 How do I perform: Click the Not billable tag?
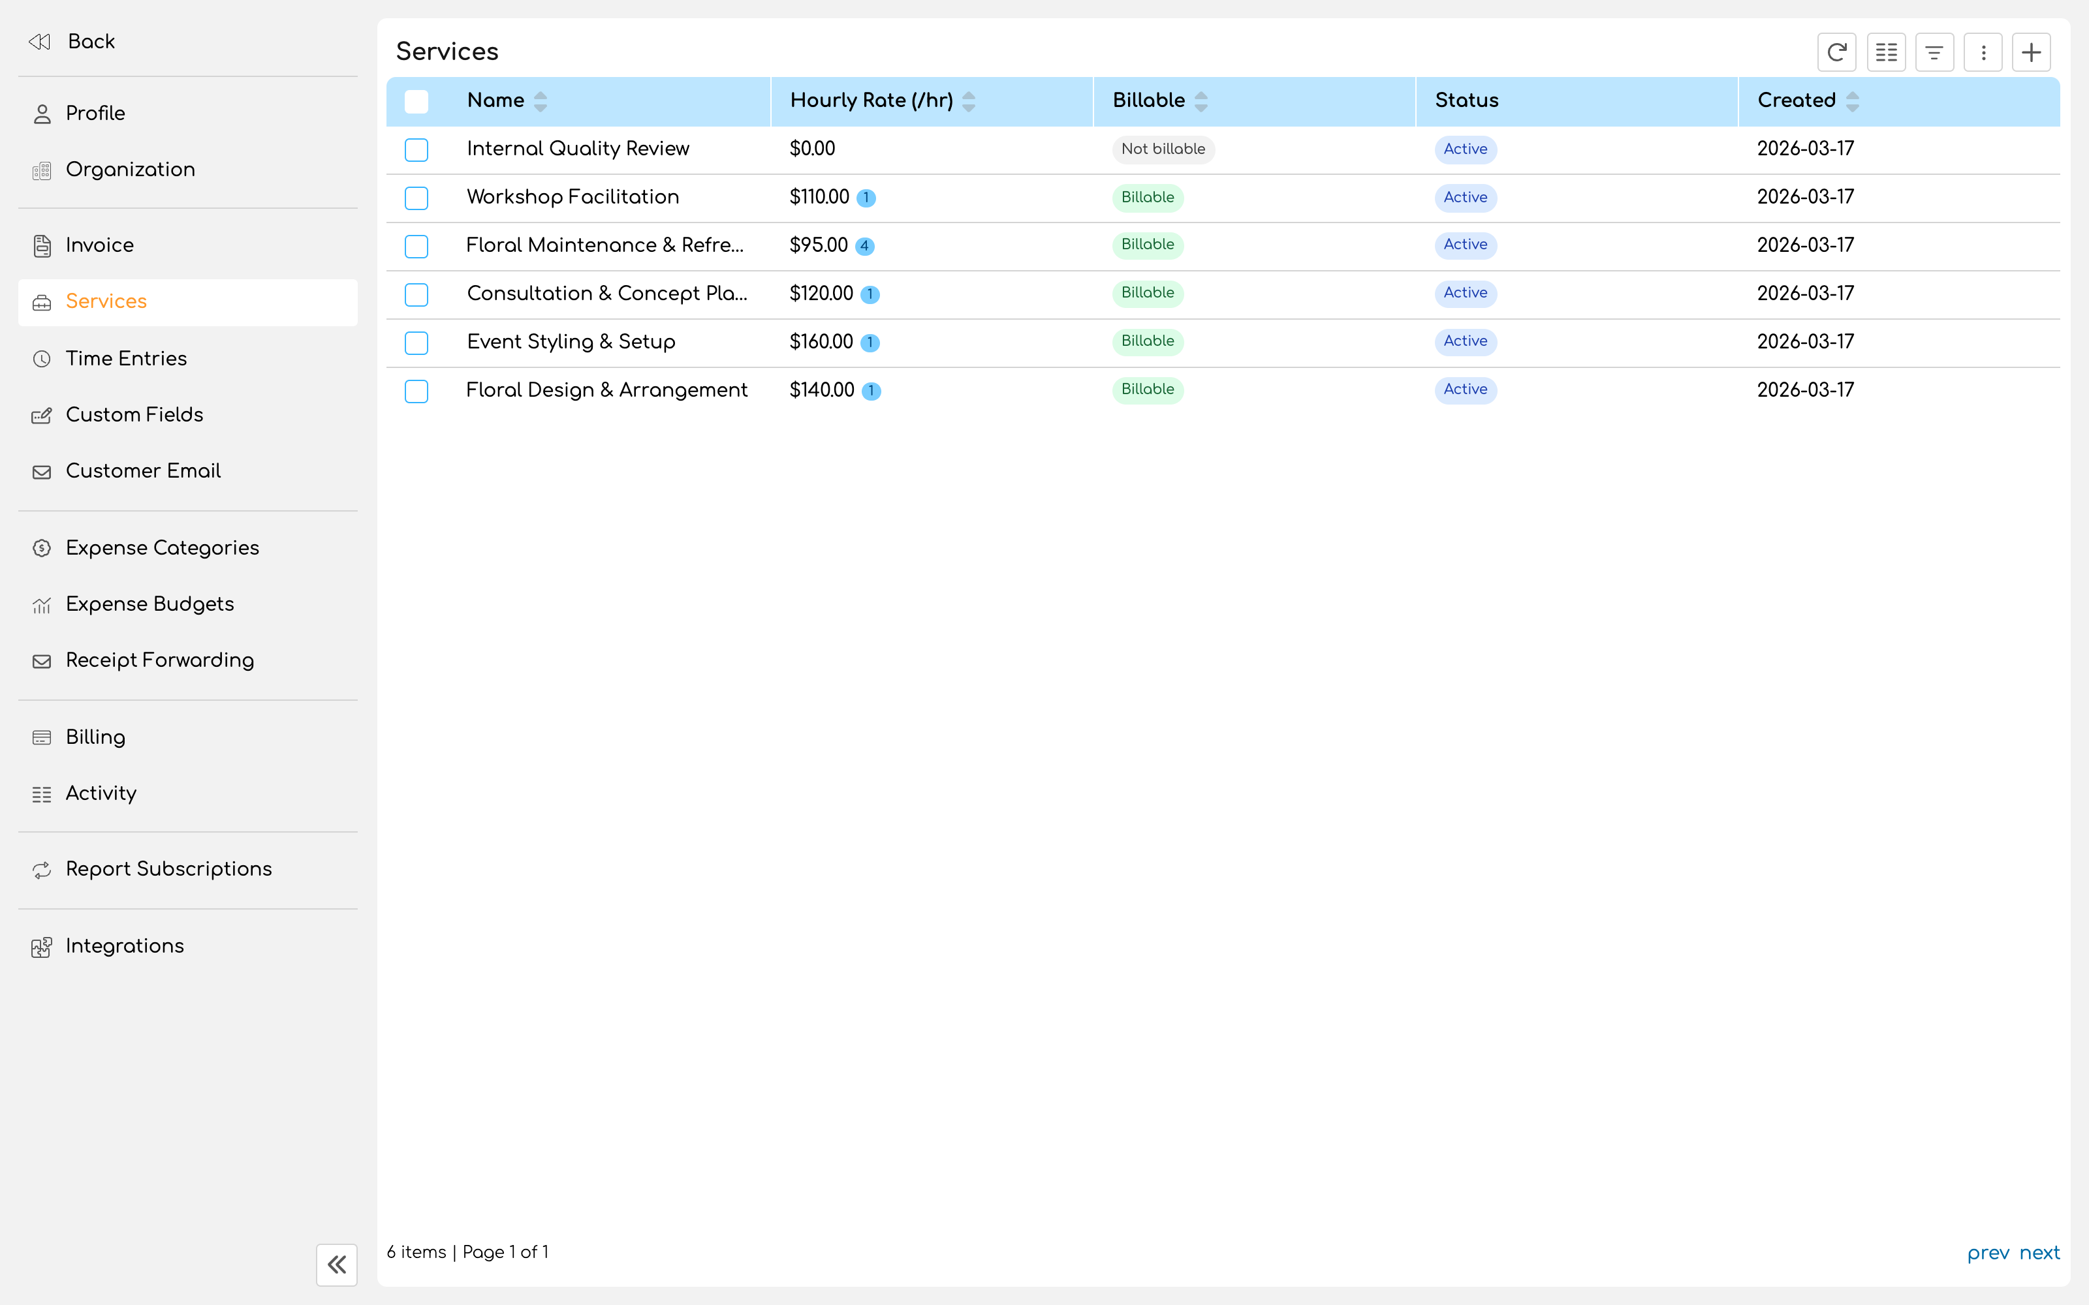[1163, 149]
